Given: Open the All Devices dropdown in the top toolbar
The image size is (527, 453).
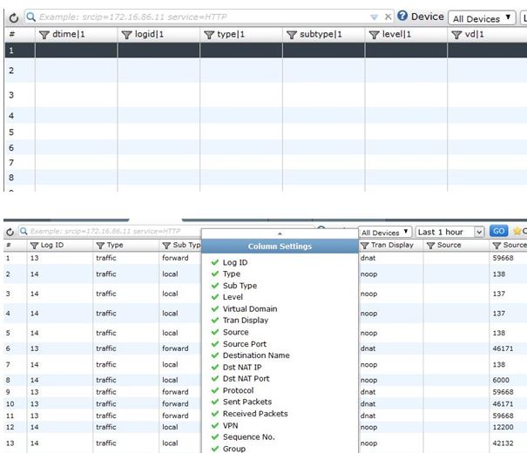Looking at the screenshot, I should click(482, 18).
